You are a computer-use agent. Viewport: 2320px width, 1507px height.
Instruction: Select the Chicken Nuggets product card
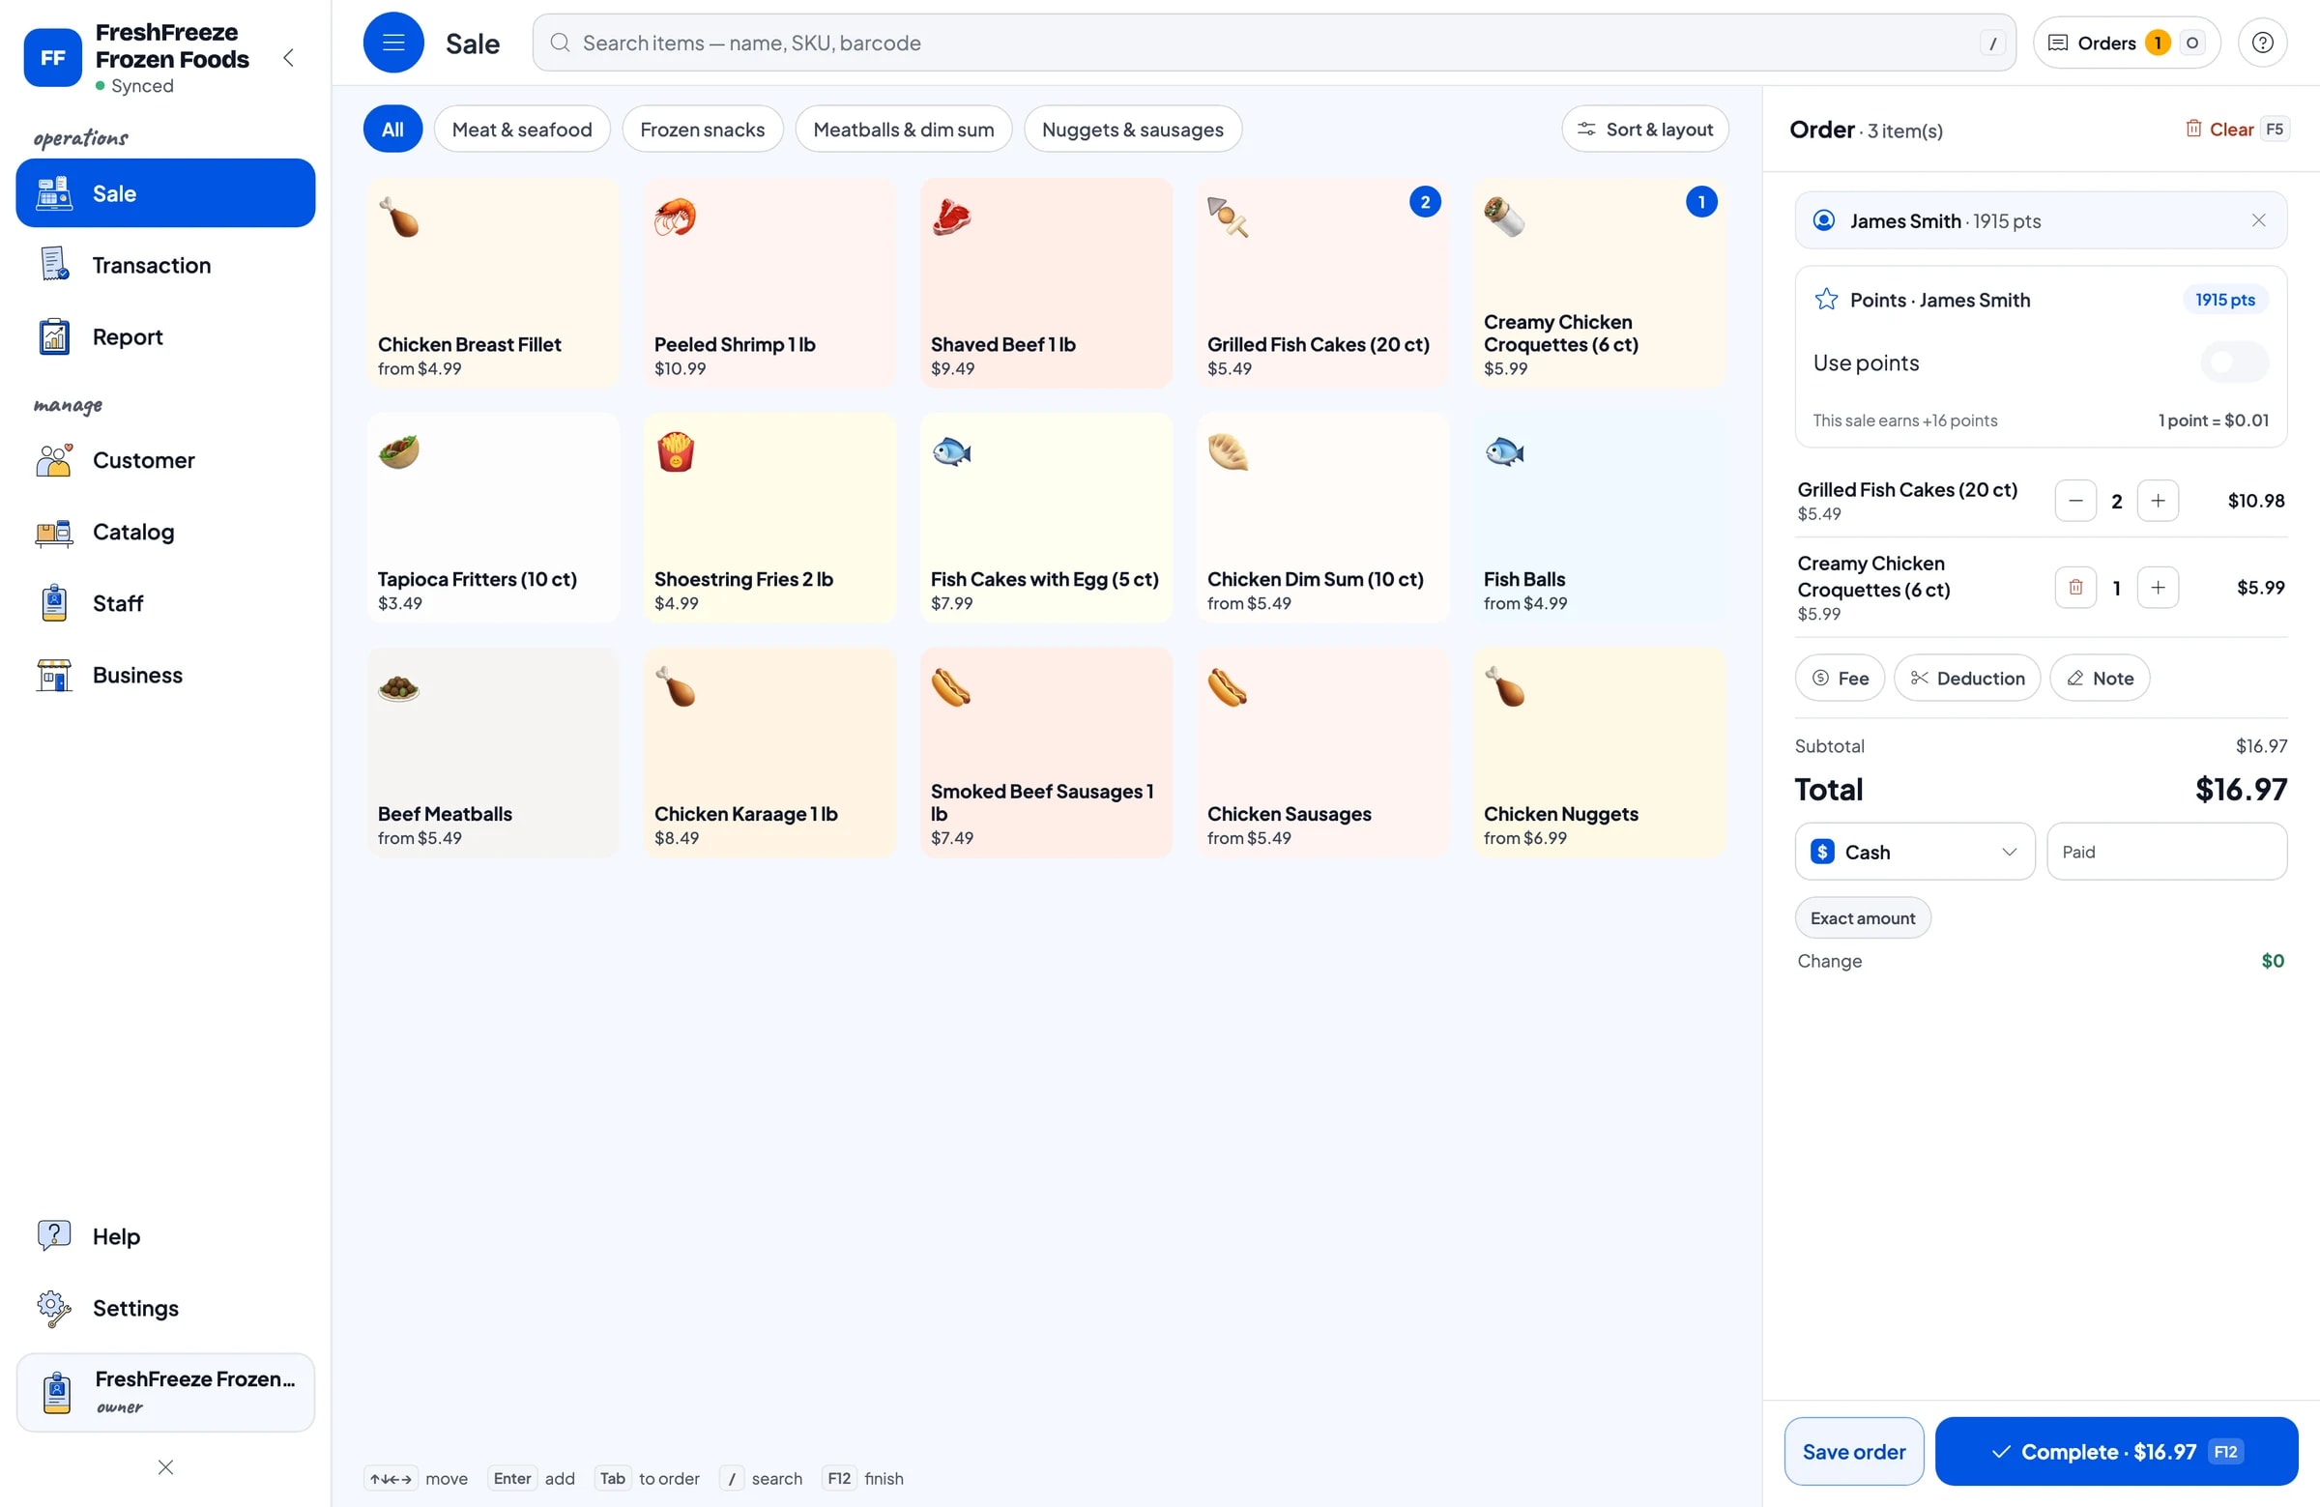point(1599,752)
